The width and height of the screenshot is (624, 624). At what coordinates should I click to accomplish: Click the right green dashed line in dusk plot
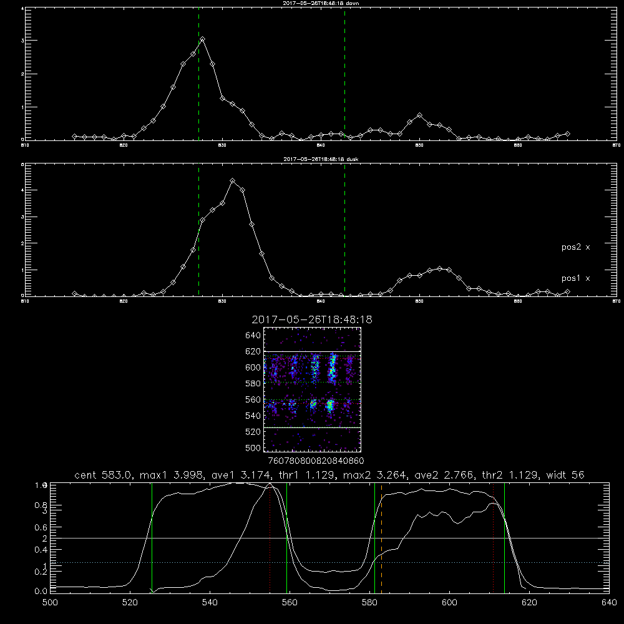344,231
